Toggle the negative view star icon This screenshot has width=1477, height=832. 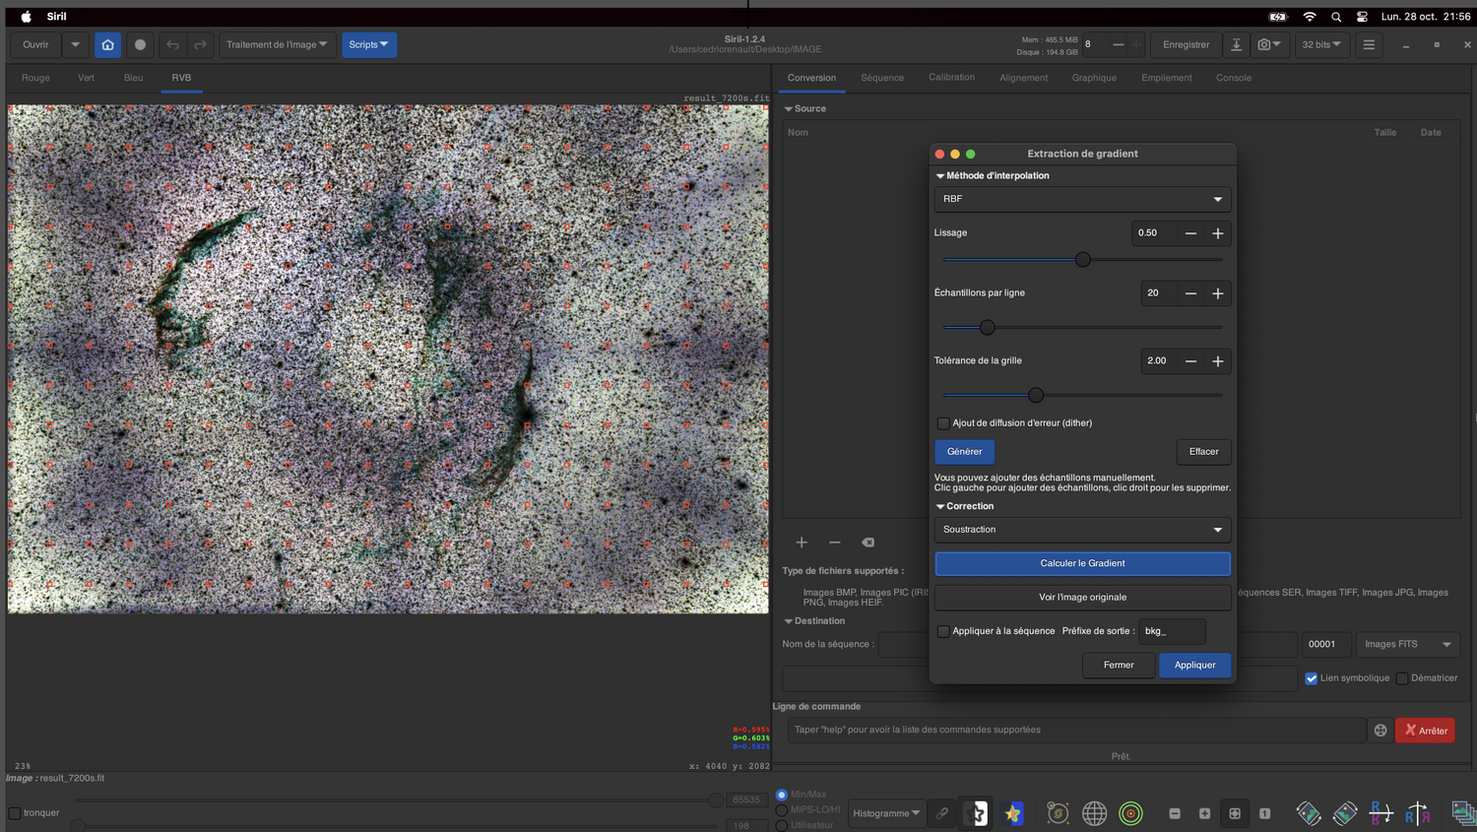tap(976, 813)
